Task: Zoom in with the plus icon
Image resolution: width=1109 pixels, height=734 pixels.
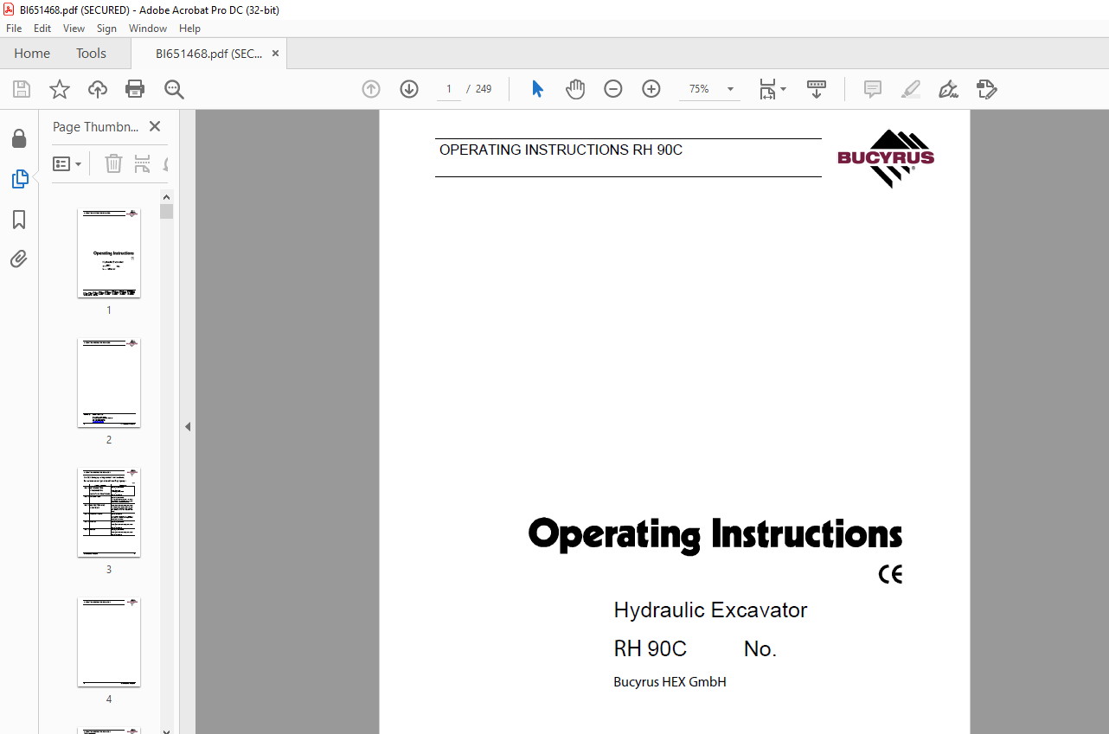Action: pyautogui.click(x=651, y=89)
